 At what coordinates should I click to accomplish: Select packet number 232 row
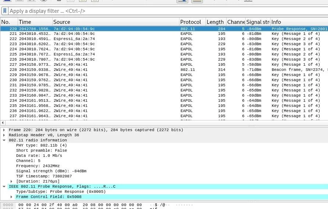click(164, 90)
